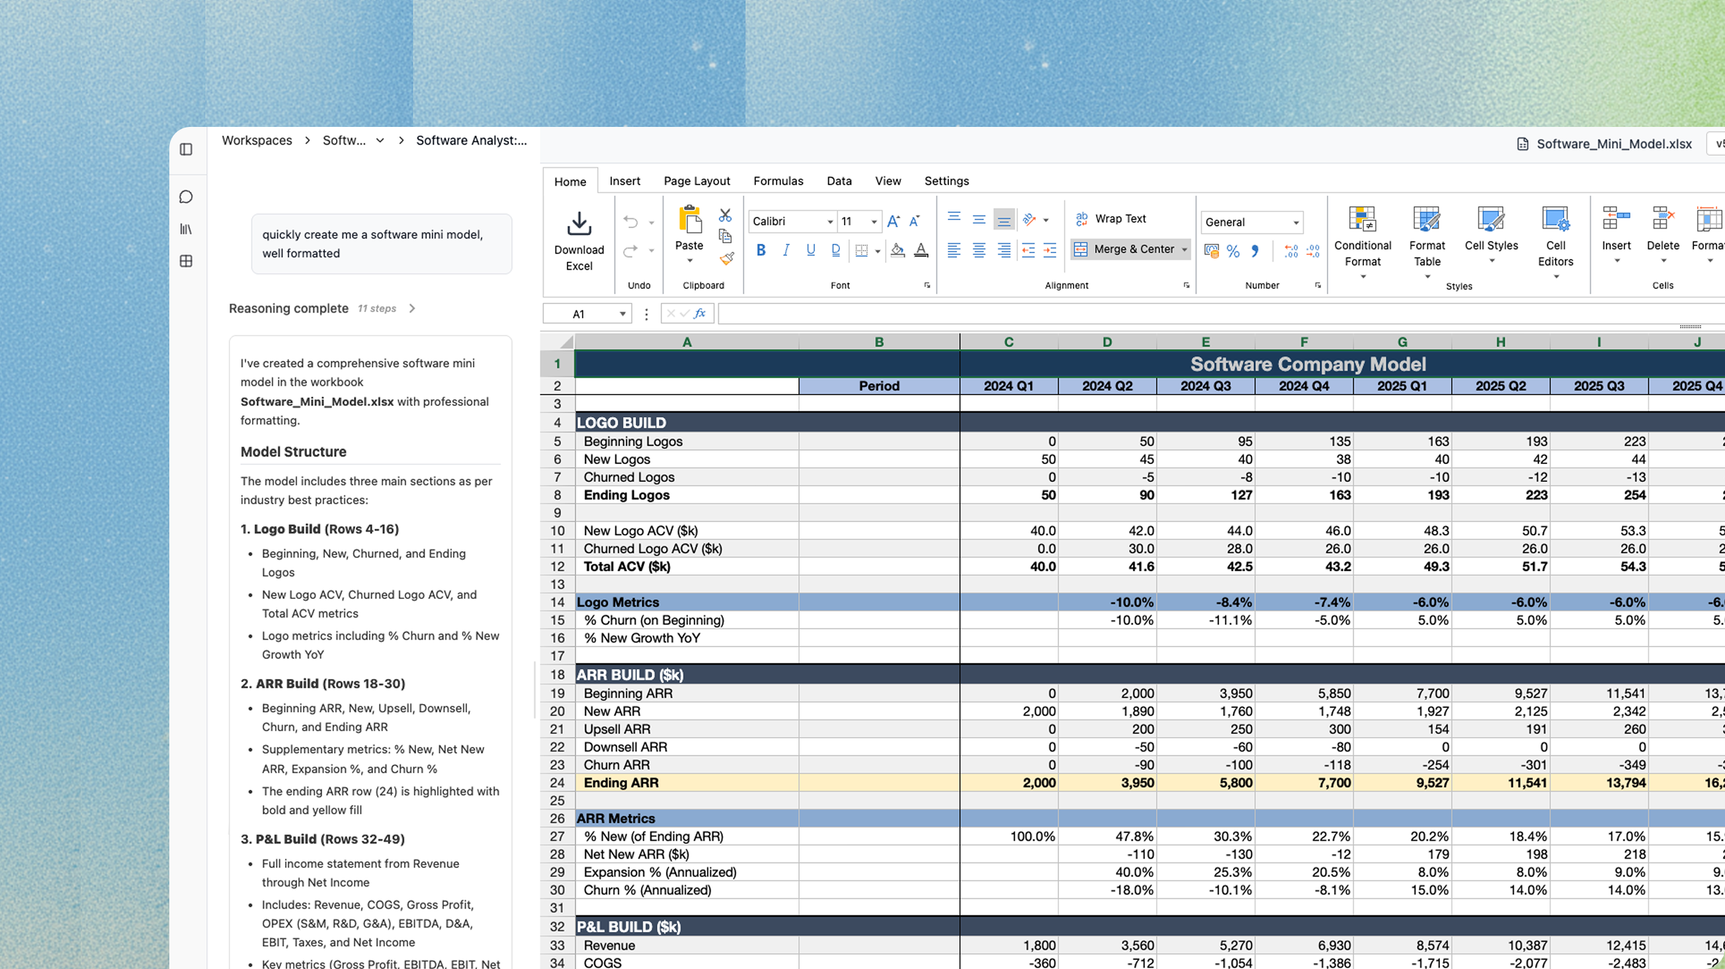Click the insert function fx icon
Viewport: 1725px width, 969px height.
pos(700,313)
